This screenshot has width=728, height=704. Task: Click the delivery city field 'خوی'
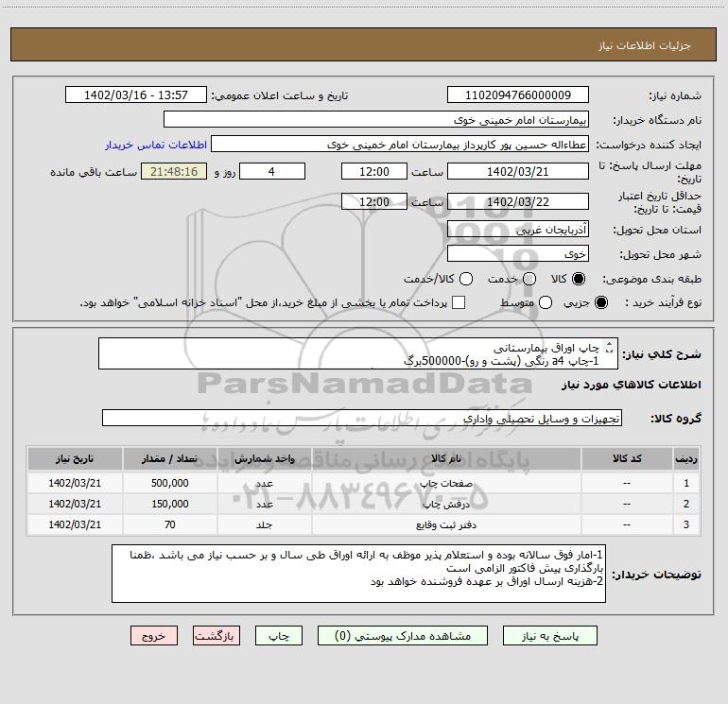click(x=518, y=253)
